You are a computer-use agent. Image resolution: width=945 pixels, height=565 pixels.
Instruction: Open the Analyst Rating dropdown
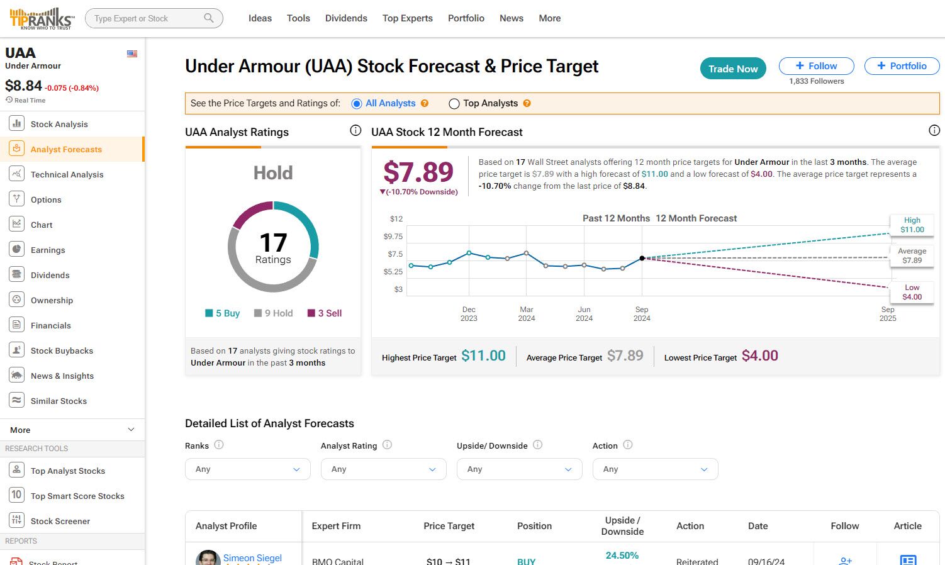[384, 469]
